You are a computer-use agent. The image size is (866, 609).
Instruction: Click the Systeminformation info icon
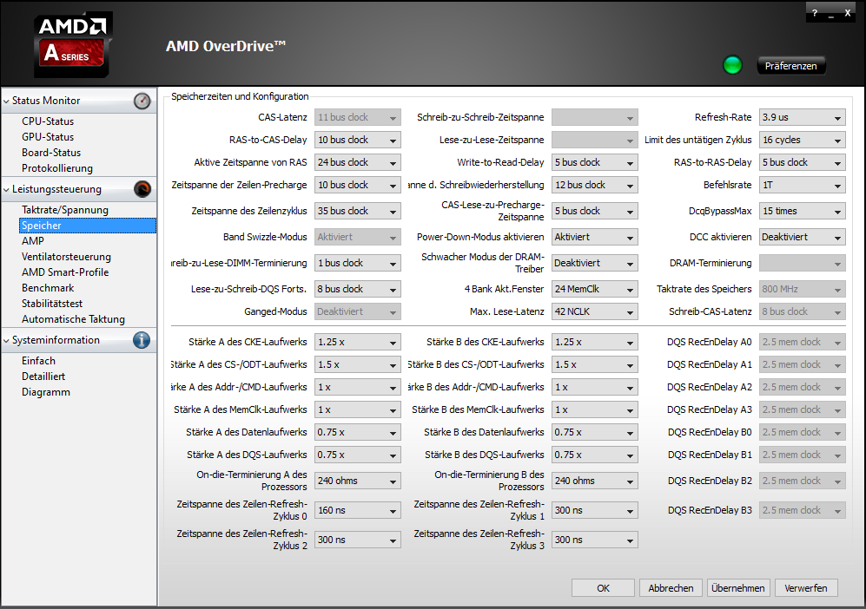(x=142, y=340)
